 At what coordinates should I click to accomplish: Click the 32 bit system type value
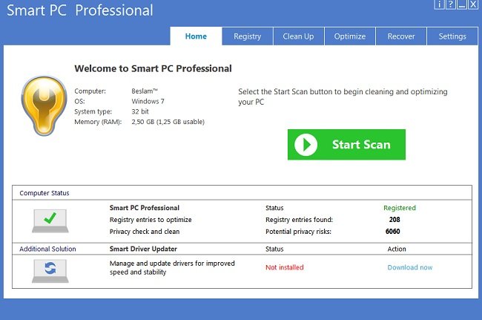140,111
